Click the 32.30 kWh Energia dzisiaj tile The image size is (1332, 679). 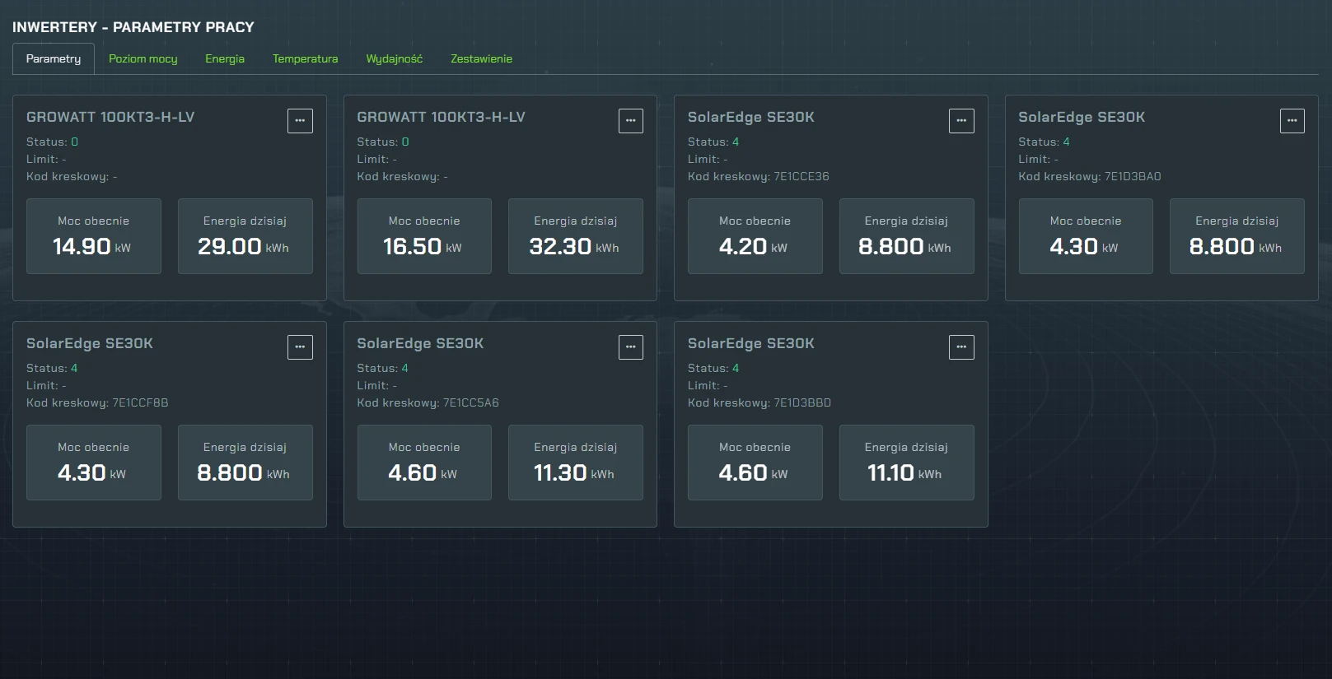(x=576, y=236)
